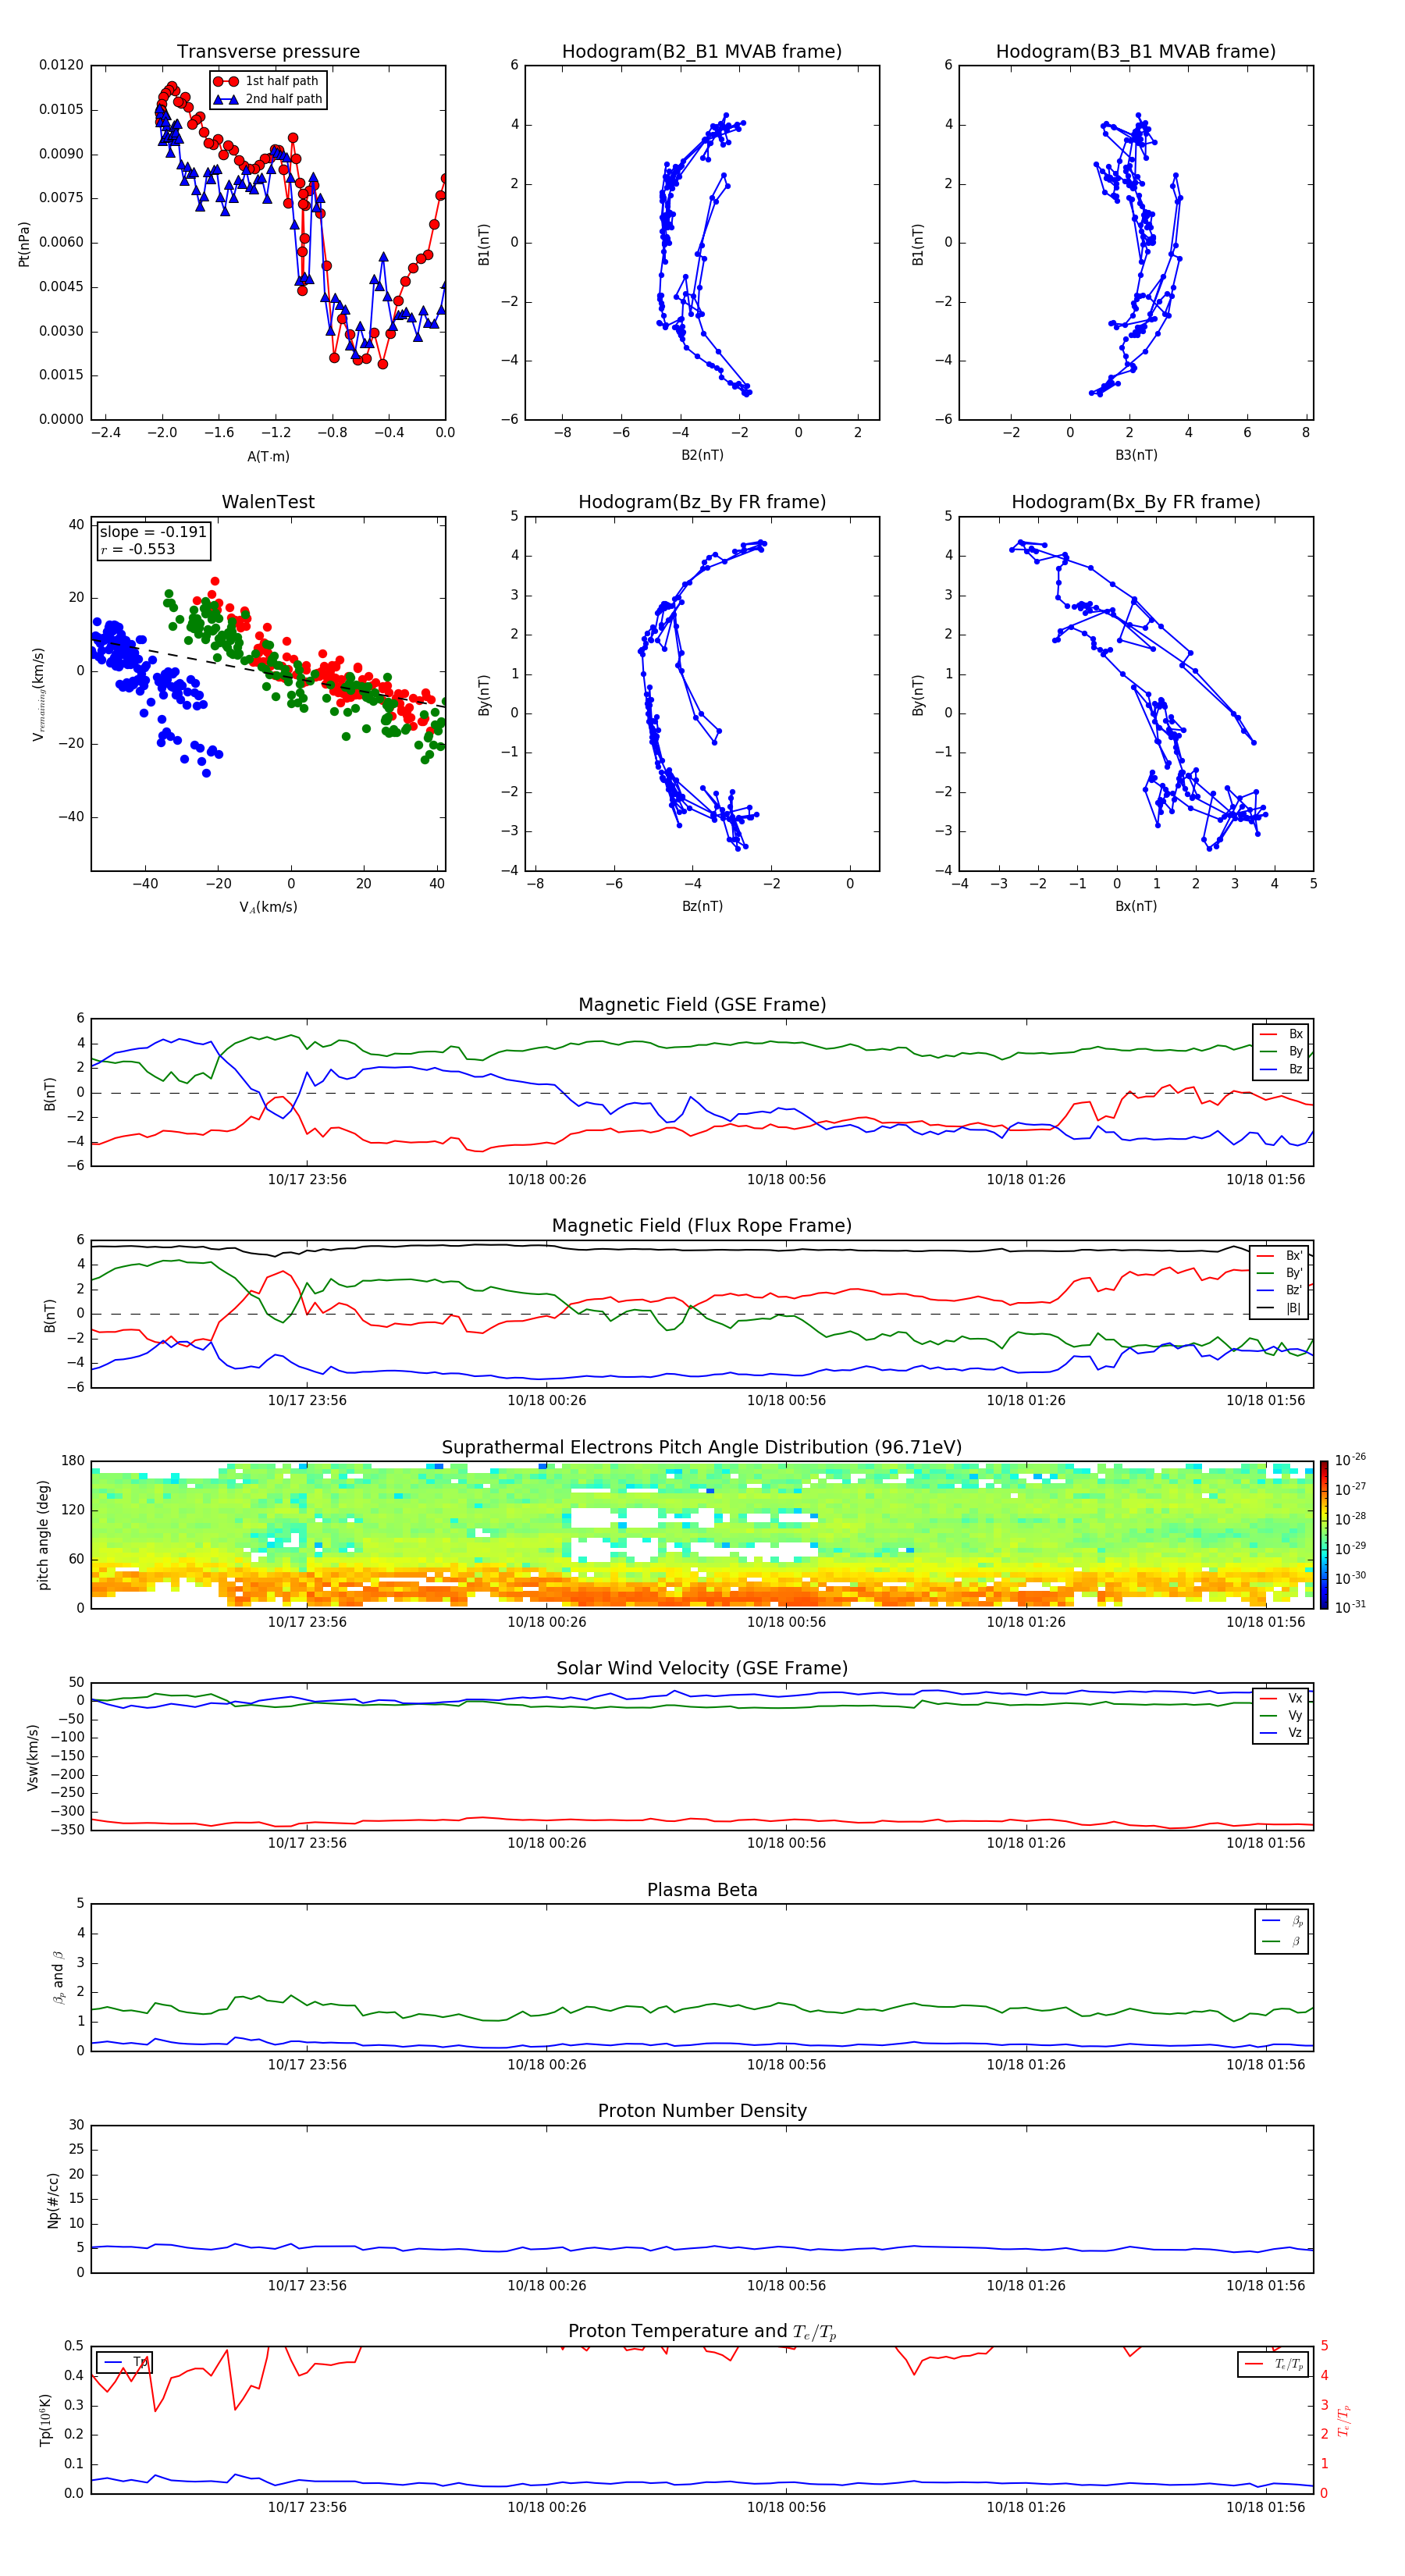Select 'Bx' in GSE magnetic field legend
Image resolution: width=1405 pixels, height=2576 pixels.
[x=1281, y=1034]
